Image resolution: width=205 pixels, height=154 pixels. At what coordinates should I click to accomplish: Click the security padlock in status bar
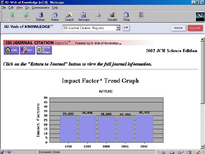pyautogui.click(x=2, y=152)
